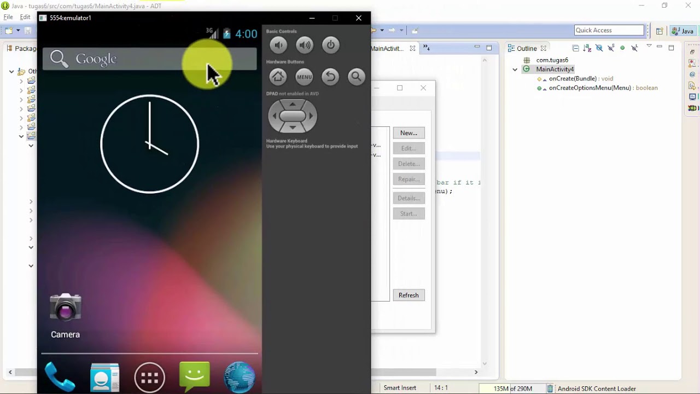Select com.tugas6 package in Outline
The width and height of the screenshot is (700, 394).
tap(552, 60)
